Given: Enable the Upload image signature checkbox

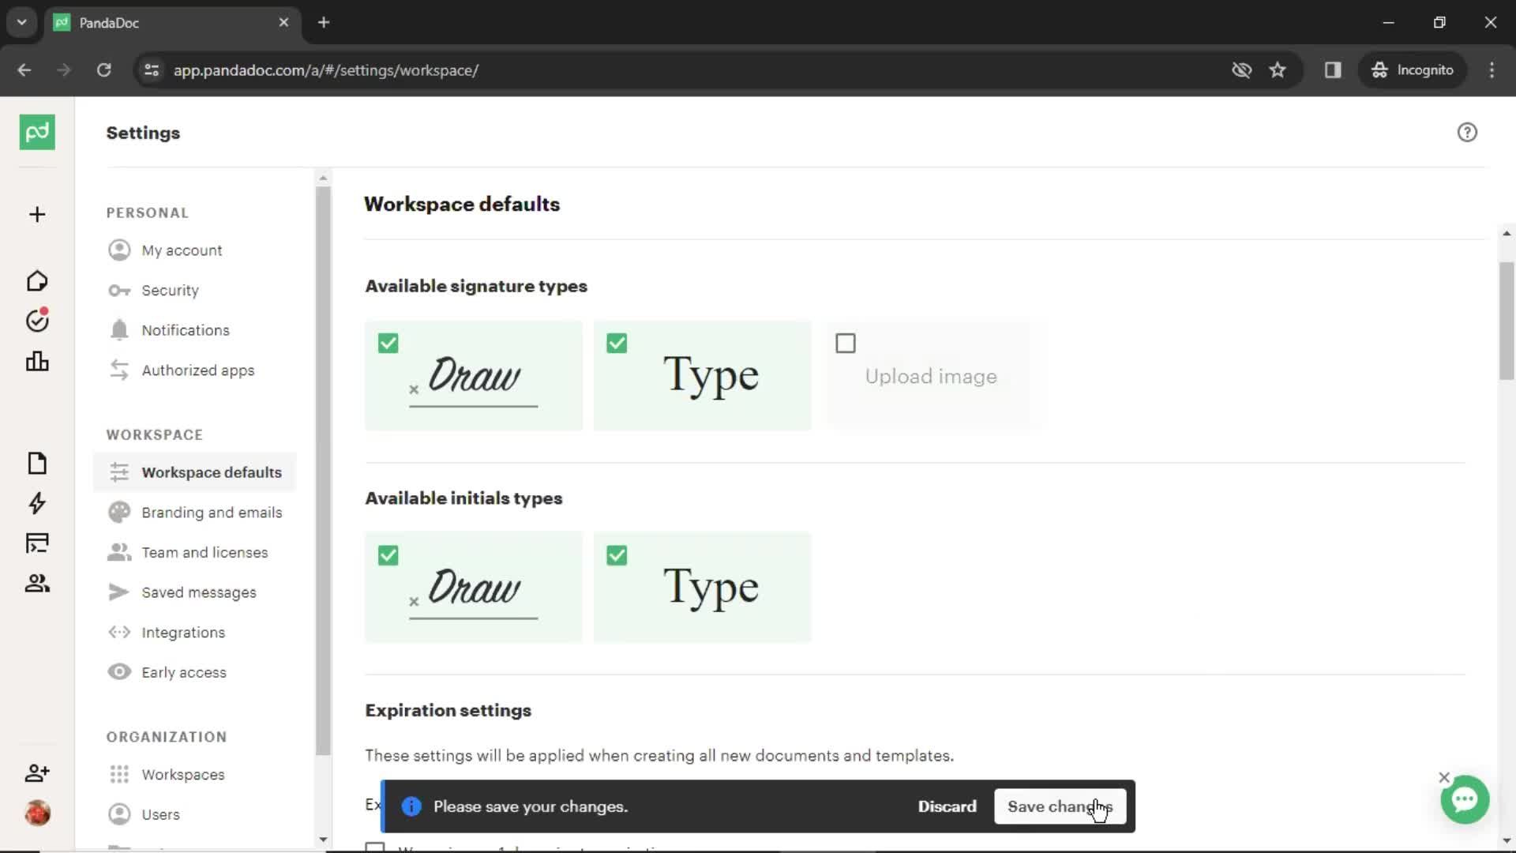Looking at the screenshot, I should (846, 343).
